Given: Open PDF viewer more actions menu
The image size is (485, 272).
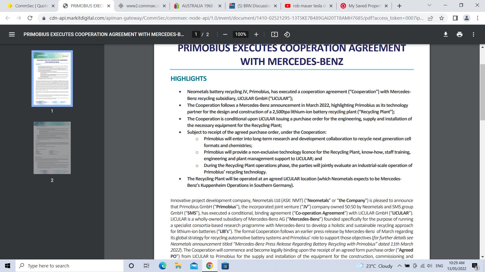Looking at the screenshot, I should click(x=473, y=35).
